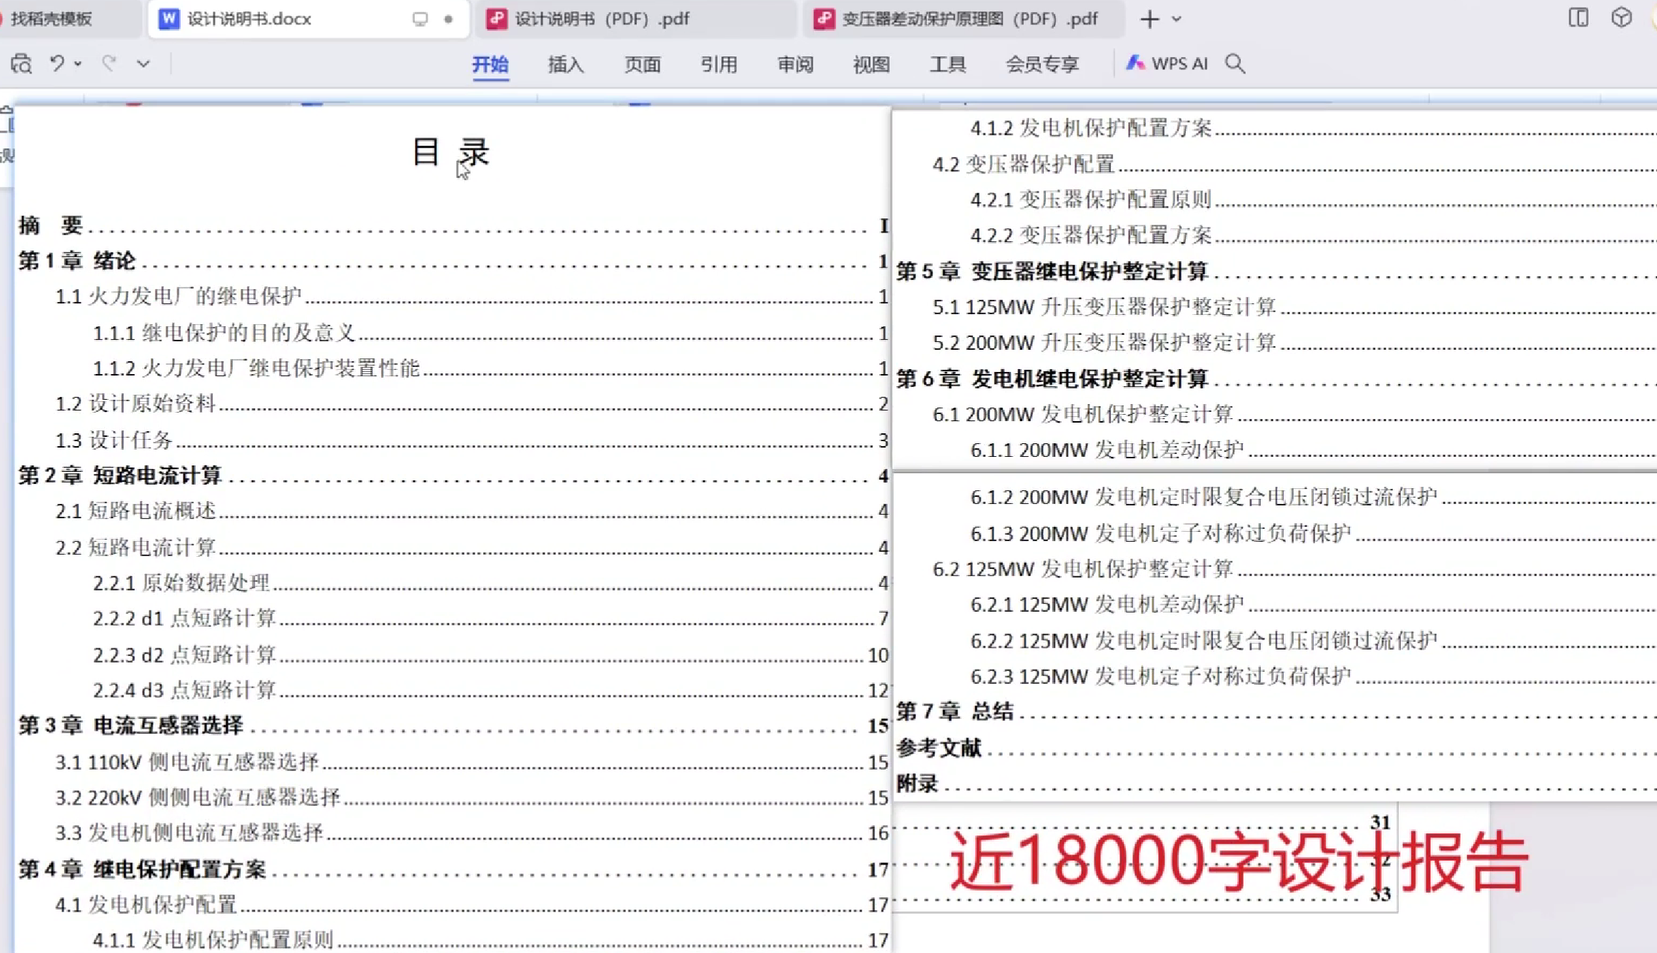1657x953 pixels.
Task: Jump to 3.3 发电机侧电流互感器选择 entry
Action: coord(189,832)
